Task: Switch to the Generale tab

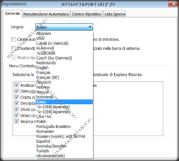Action: 13,13
